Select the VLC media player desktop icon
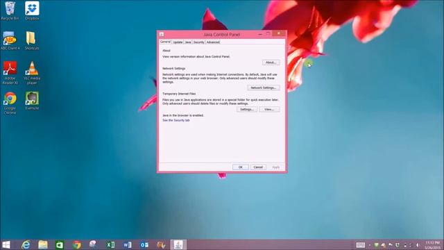 (32, 73)
